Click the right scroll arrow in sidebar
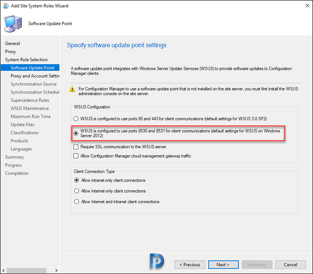The height and width of the screenshot is (274, 313). tap(56, 270)
